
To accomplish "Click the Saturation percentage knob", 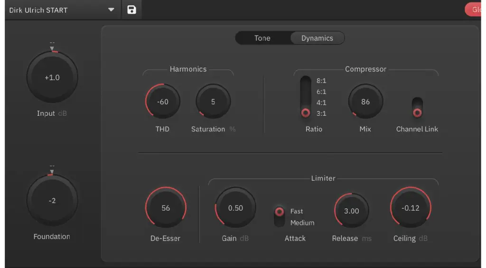I will pos(213,102).
